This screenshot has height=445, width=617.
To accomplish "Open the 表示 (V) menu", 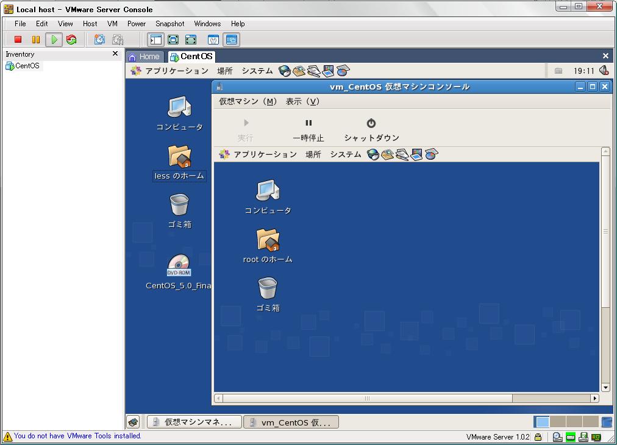I will coord(302,102).
